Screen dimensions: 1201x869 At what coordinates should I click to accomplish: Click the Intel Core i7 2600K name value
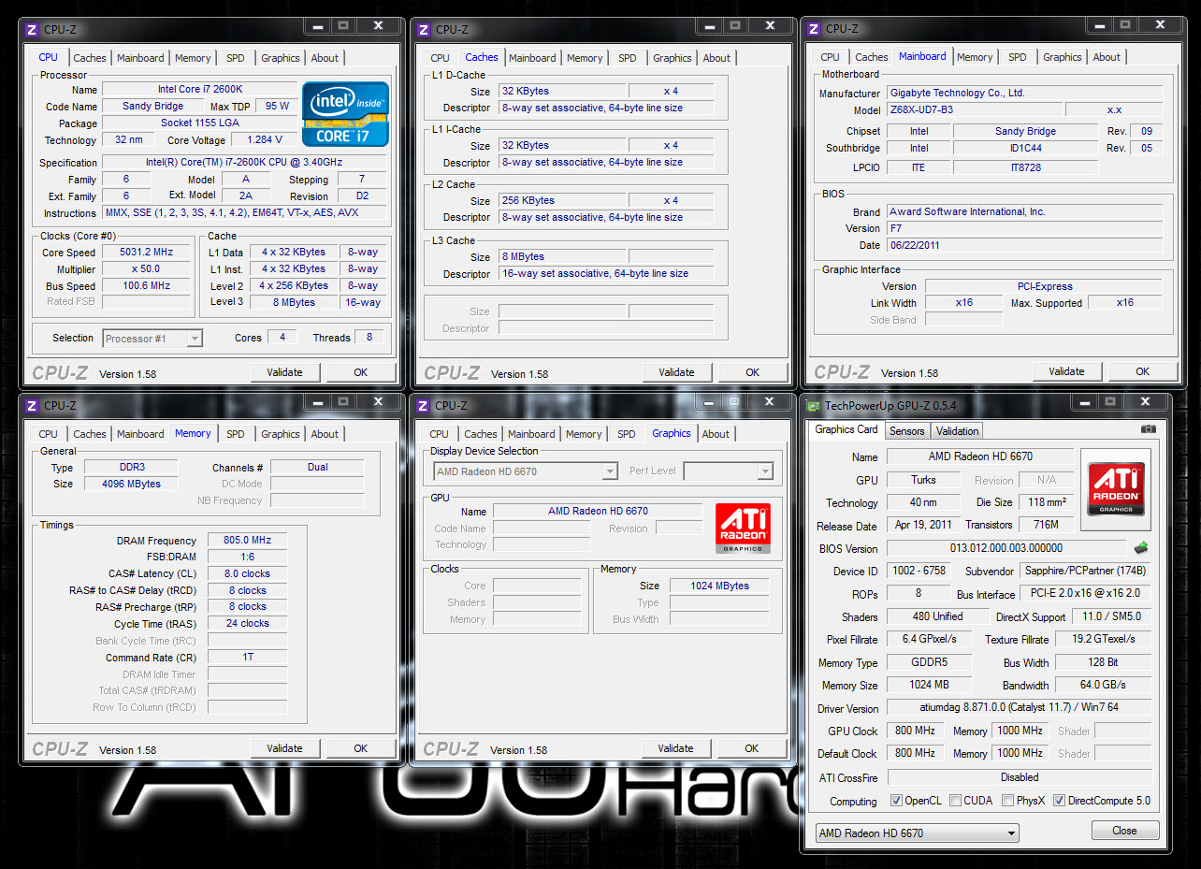(x=201, y=90)
